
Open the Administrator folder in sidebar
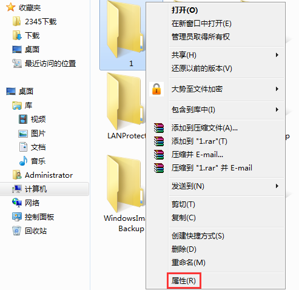coord(43,175)
